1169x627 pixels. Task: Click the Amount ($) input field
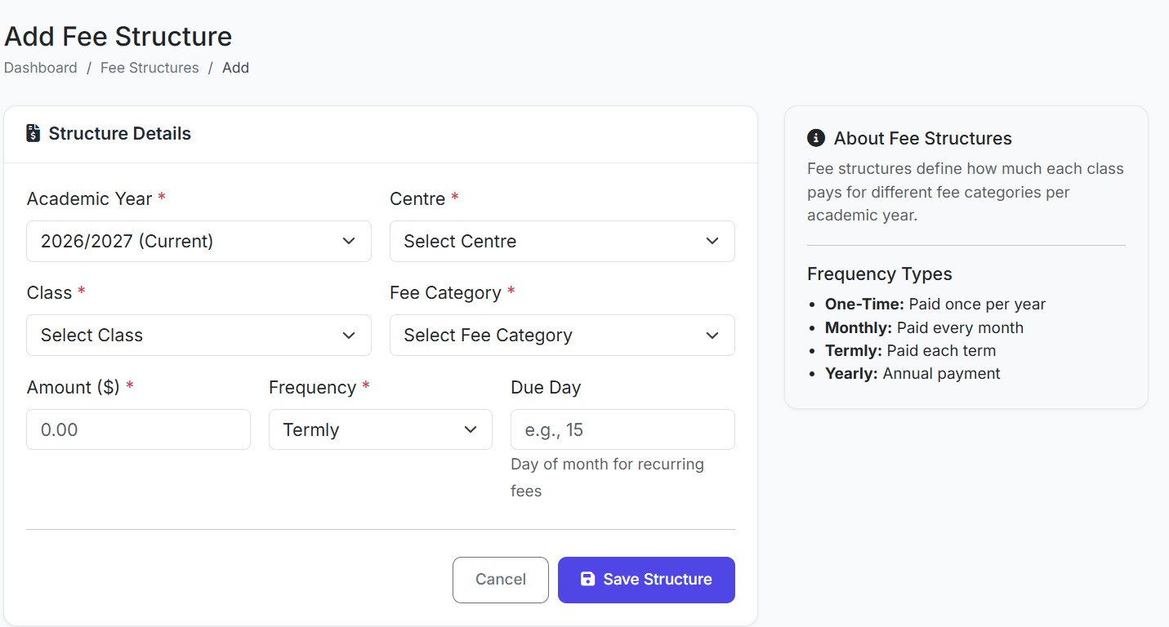[138, 429]
